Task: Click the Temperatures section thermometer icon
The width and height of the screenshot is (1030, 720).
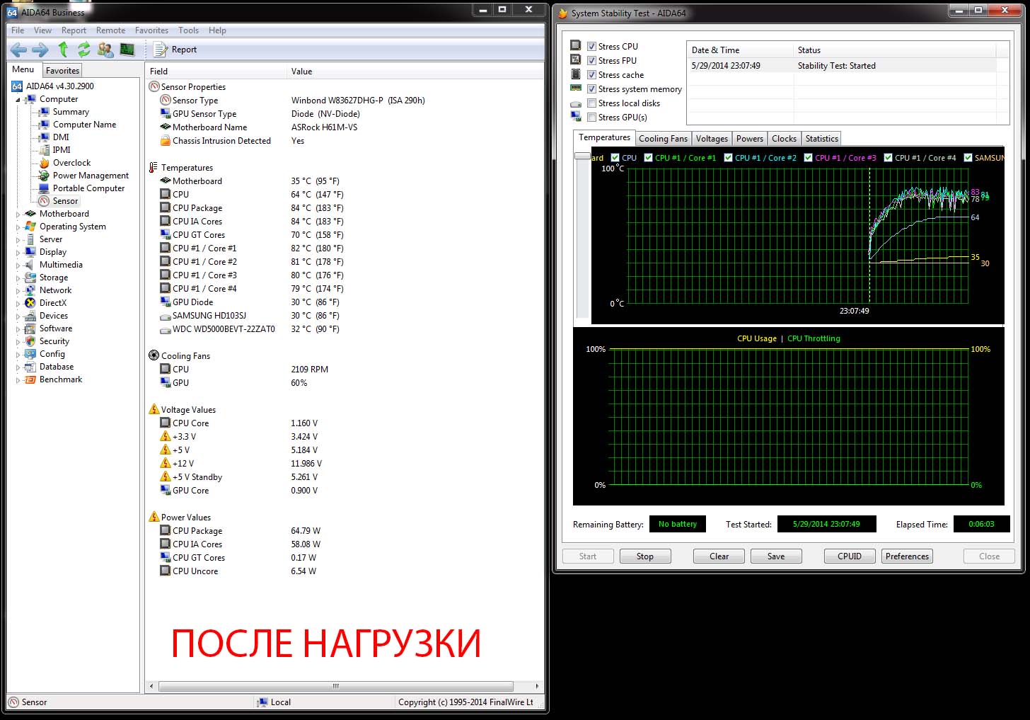Action: click(154, 168)
